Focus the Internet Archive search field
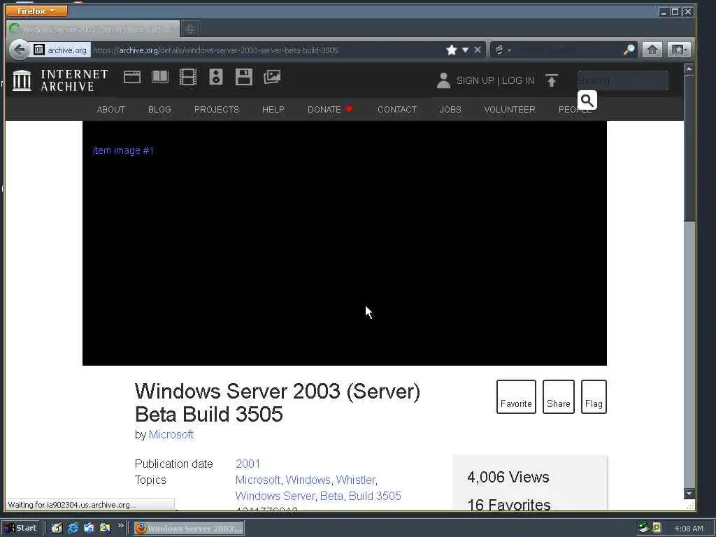716x537 pixels. click(623, 80)
